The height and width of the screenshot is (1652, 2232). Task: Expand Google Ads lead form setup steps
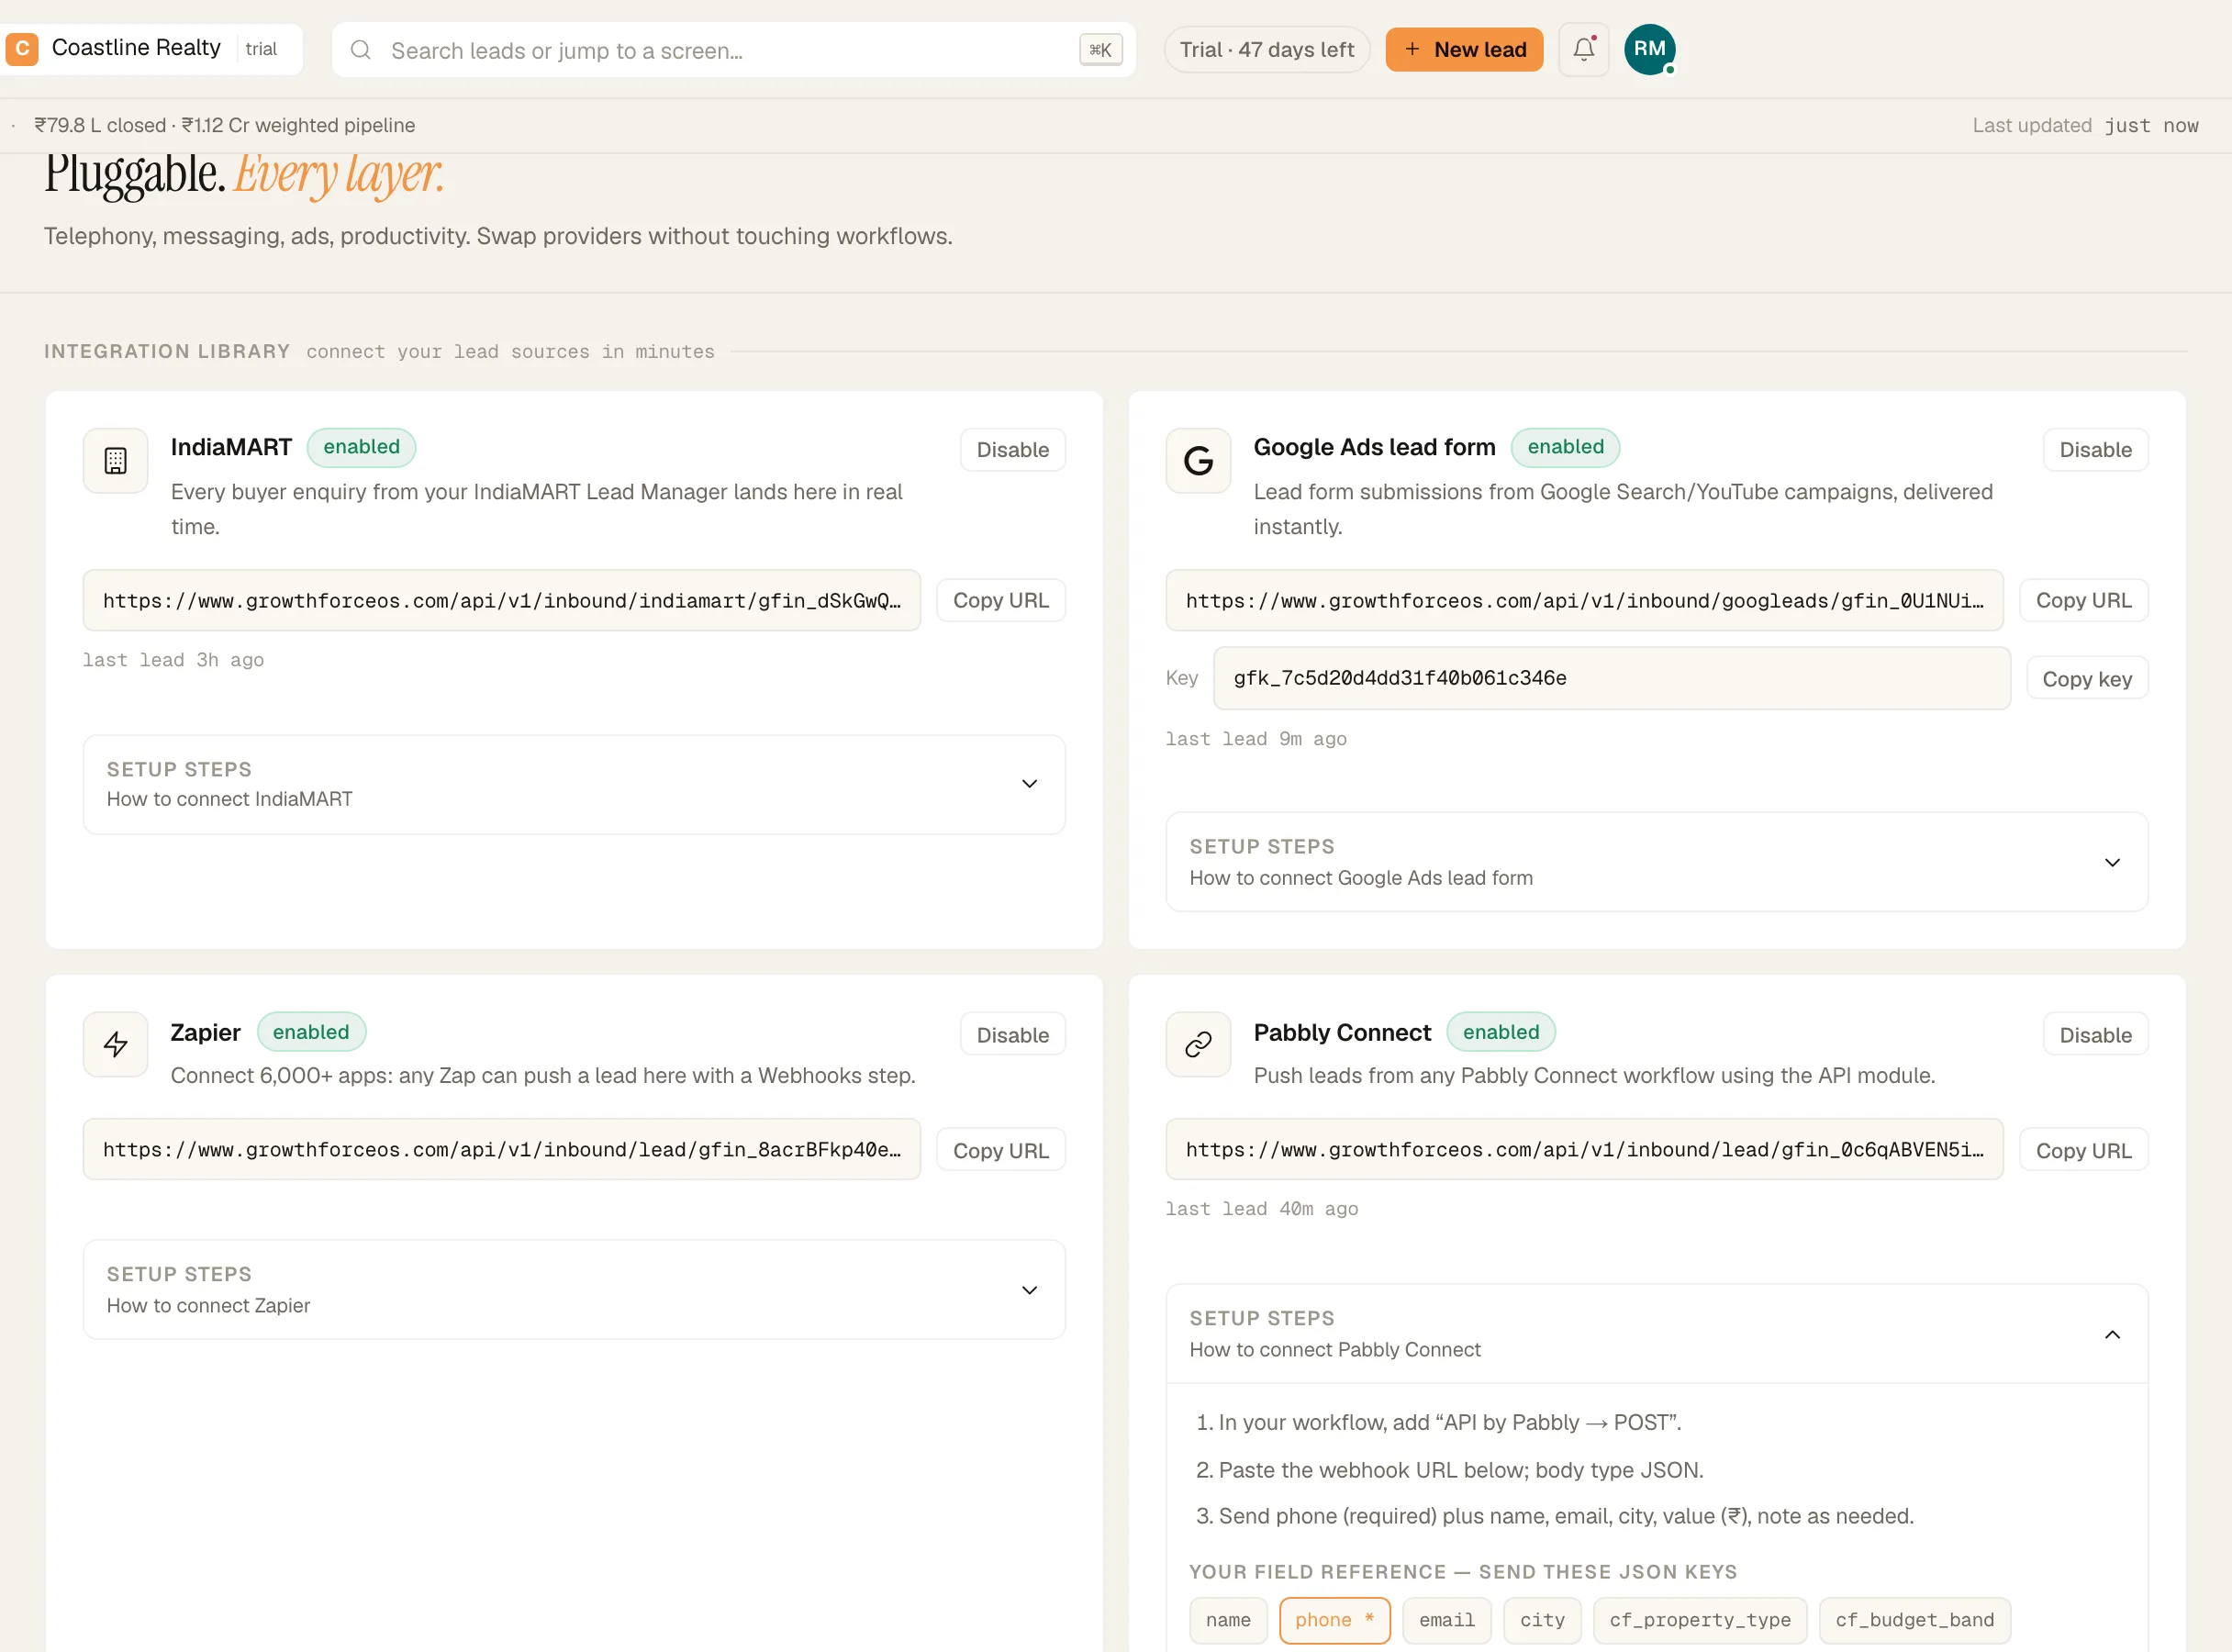(x=1656, y=862)
